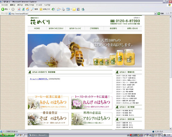Open the History clock icon
This screenshot has width=172, height=137.
tap(53, 9)
